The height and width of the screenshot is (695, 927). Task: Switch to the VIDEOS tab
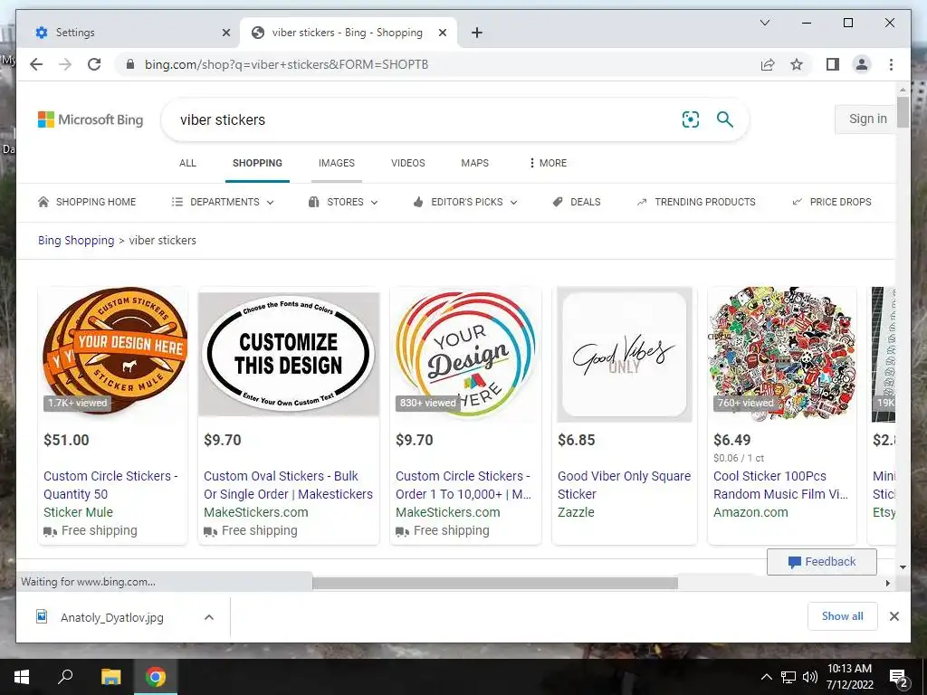click(408, 163)
